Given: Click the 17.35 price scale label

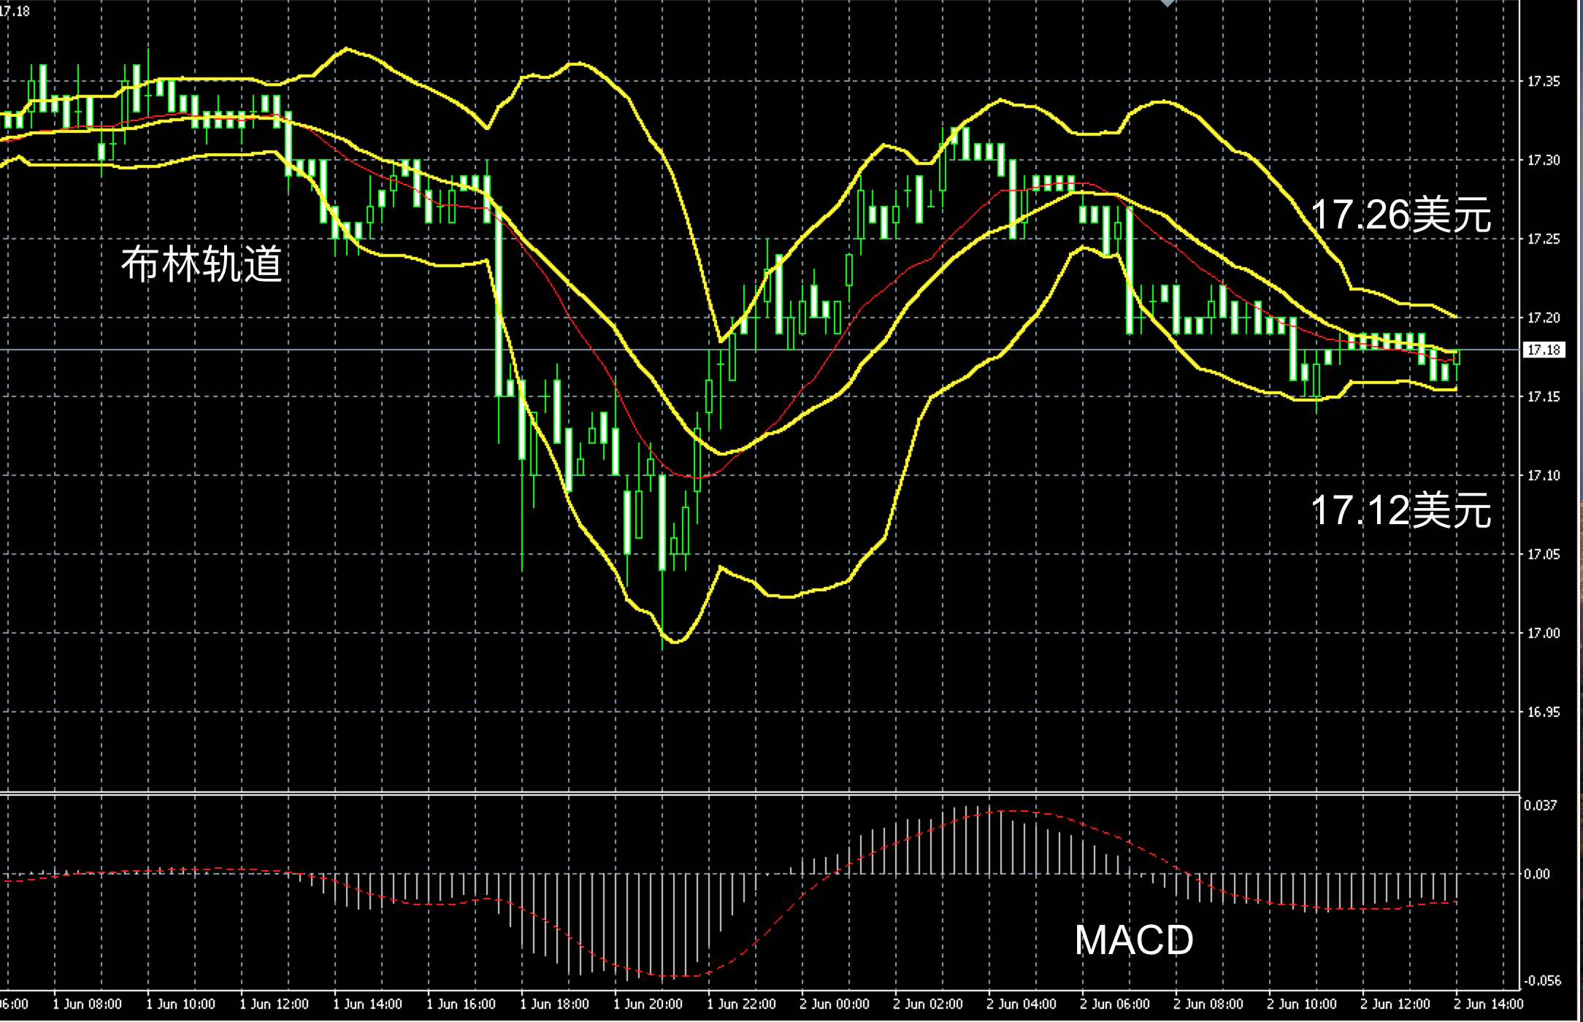Looking at the screenshot, I should click(1544, 81).
